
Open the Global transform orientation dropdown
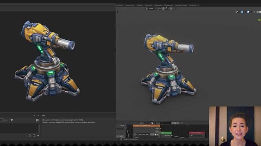(x=151, y=9)
